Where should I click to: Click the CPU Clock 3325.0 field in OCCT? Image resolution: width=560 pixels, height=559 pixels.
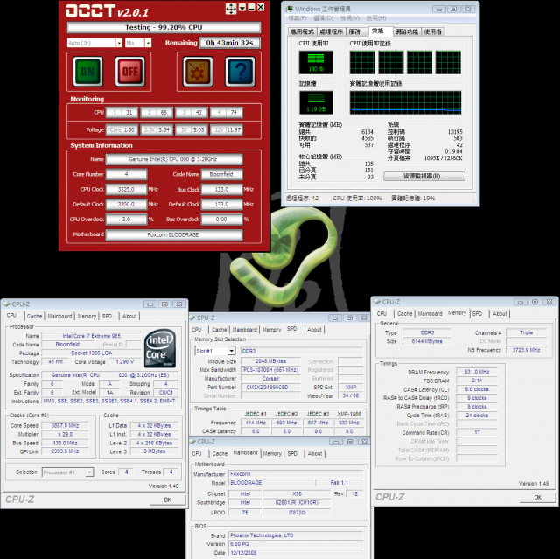coord(126,190)
